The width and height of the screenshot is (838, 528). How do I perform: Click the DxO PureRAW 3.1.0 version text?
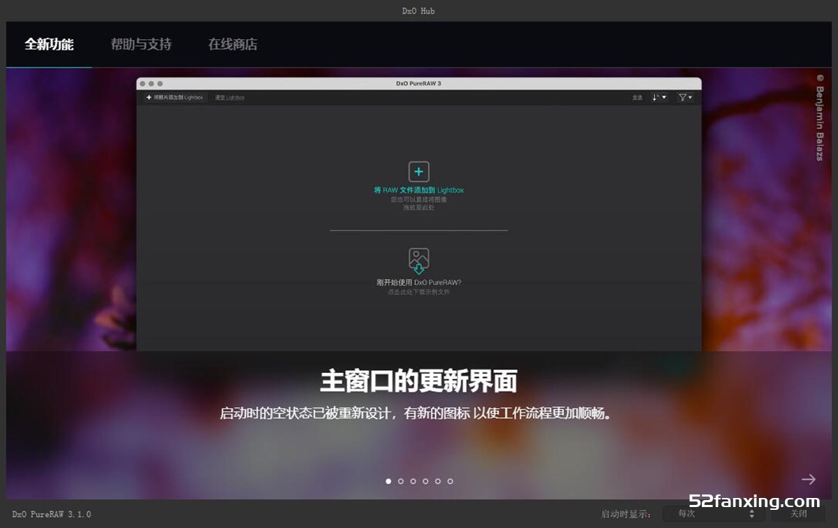(52, 514)
